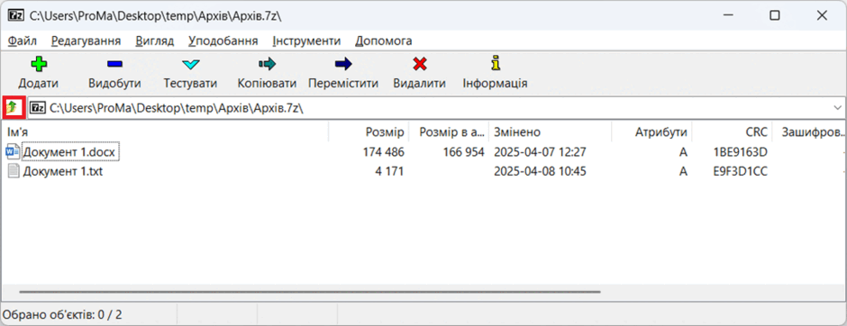The width and height of the screenshot is (847, 326).
Task: Click the Тестувати checkmark icon
Action: (191, 65)
